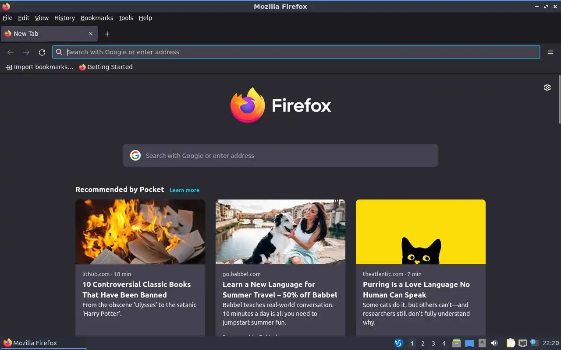
Task: Click the black cat yellow thumbnail
Action: [421, 232]
